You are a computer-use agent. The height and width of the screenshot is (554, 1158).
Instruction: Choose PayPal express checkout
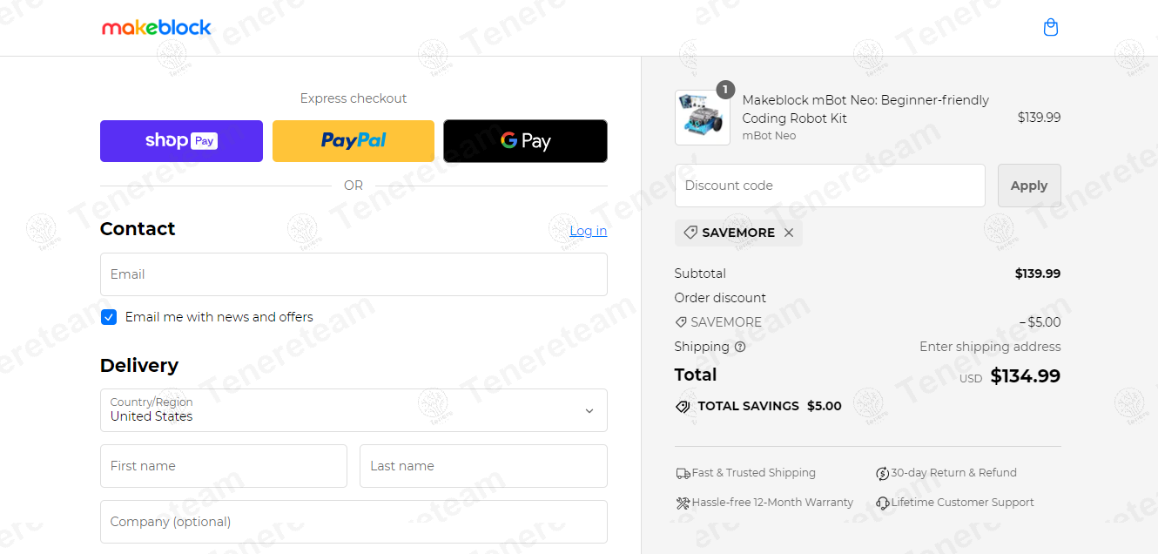tap(353, 141)
